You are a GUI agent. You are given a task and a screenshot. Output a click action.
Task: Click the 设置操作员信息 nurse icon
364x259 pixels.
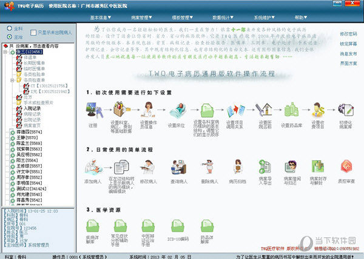click(149, 110)
